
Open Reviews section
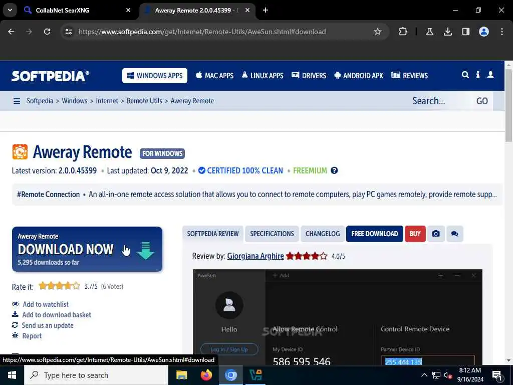[410, 76]
